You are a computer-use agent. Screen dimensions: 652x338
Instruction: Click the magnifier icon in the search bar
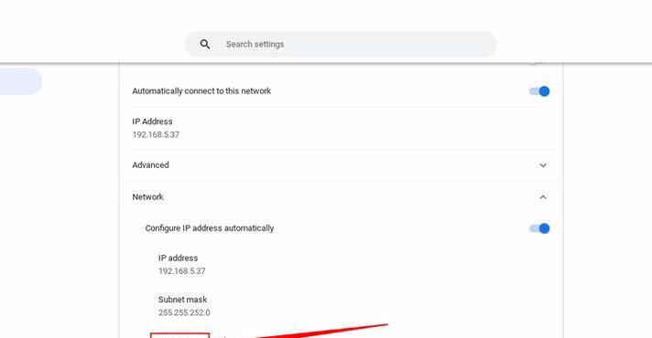click(204, 44)
